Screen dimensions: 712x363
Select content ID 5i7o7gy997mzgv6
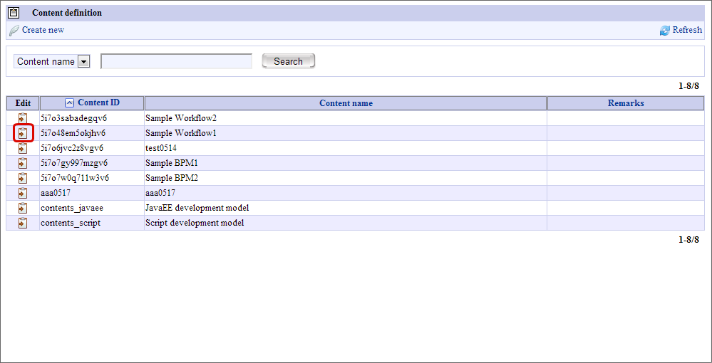pos(74,164)
